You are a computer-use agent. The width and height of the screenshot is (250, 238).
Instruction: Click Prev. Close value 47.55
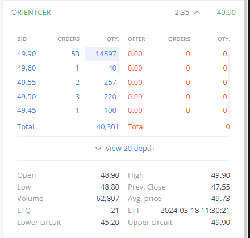coord(220,187)
